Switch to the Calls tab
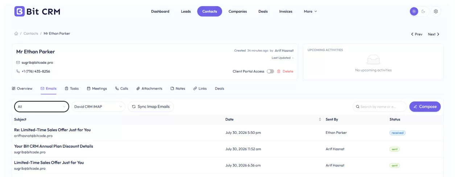Image resolution: width=455 pixels, height=177 pixels. pos(122,88)
